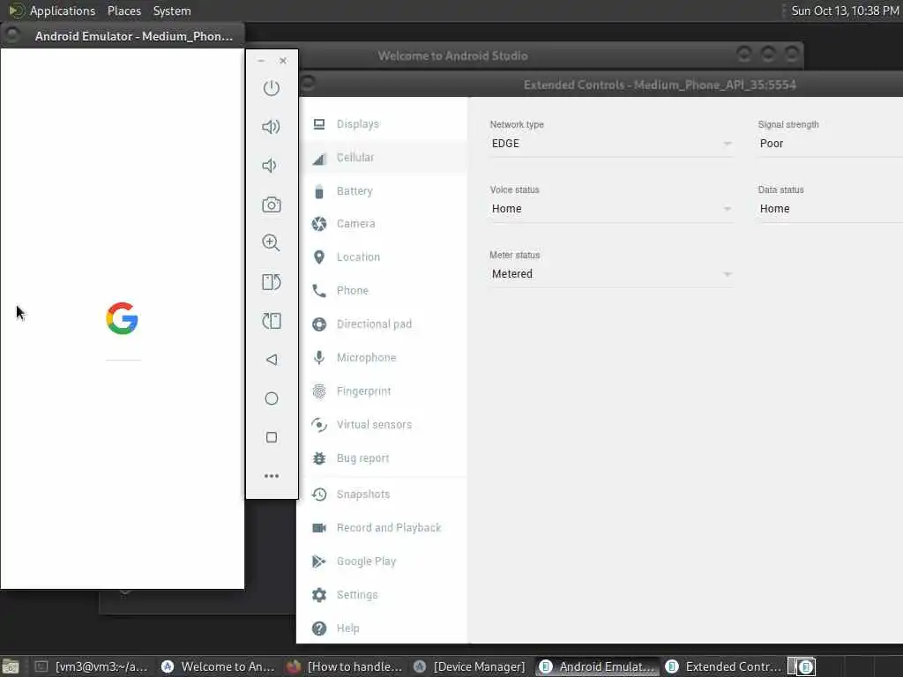
Task: Open the Microphone section
Action: [383, 358]
